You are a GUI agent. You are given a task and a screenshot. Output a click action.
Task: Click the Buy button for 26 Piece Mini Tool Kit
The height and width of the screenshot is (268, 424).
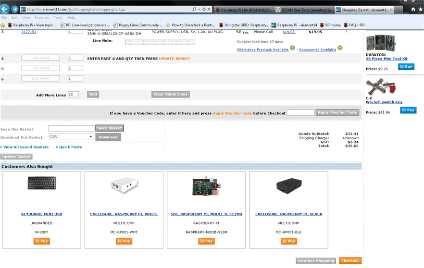(406, 67)
